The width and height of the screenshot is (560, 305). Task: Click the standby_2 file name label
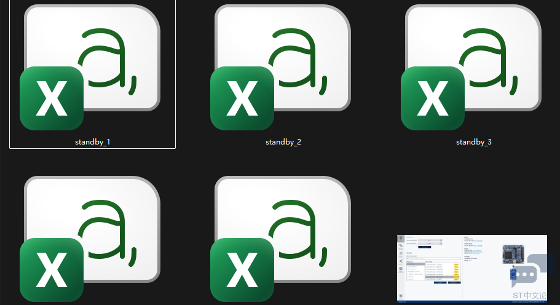pyautogui.click(x=283, y=142)
